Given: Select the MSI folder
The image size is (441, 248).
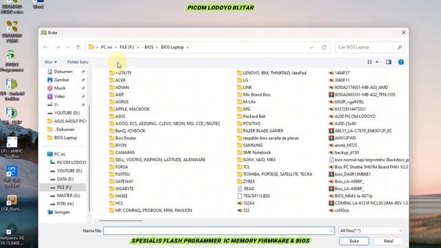Looking at the screenshot, I should tap(247, 109).
